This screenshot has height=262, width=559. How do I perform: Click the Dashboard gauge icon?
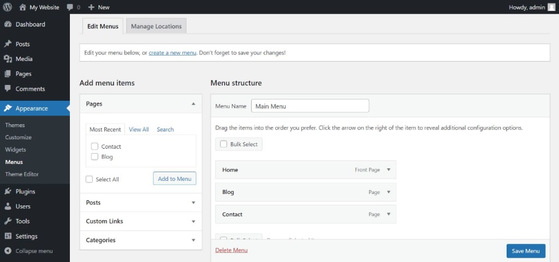(x=8, y=24)
